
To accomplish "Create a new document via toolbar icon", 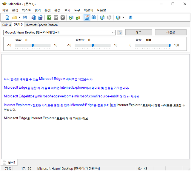I will 7,18.
